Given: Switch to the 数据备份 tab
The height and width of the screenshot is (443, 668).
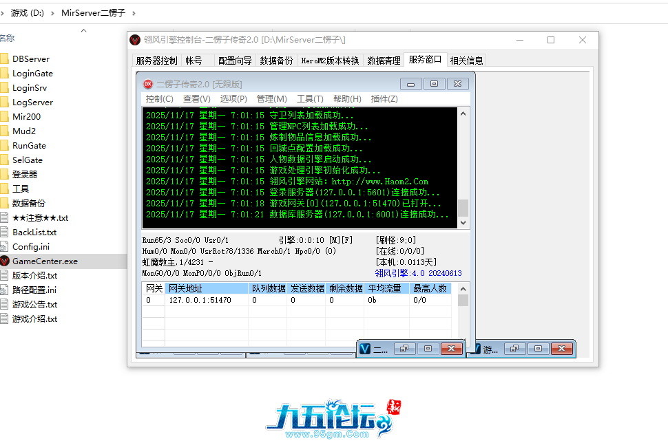Looking at the screenshot, I should click(x=276, y=61).
